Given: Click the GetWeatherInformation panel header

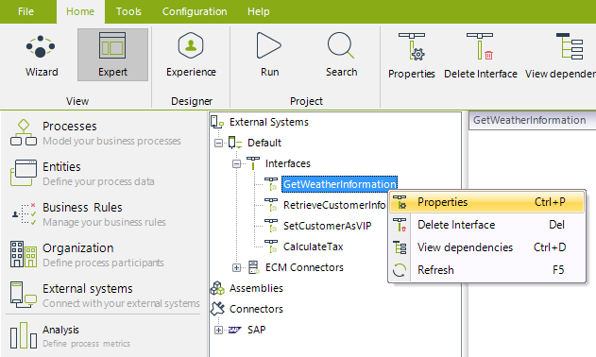Looking at the screenshot, I should (532, 121).
